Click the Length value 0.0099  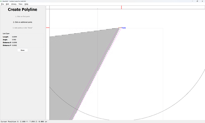pos(14,37)
